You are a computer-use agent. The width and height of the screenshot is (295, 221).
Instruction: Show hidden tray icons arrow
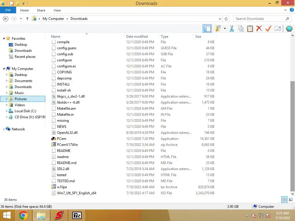(247, 216)
